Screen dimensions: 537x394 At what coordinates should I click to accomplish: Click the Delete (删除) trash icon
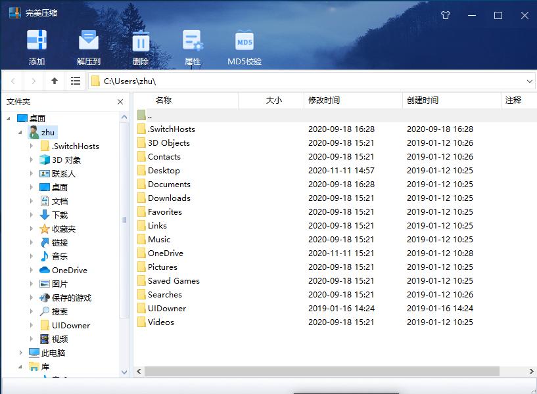pos(141,41)
